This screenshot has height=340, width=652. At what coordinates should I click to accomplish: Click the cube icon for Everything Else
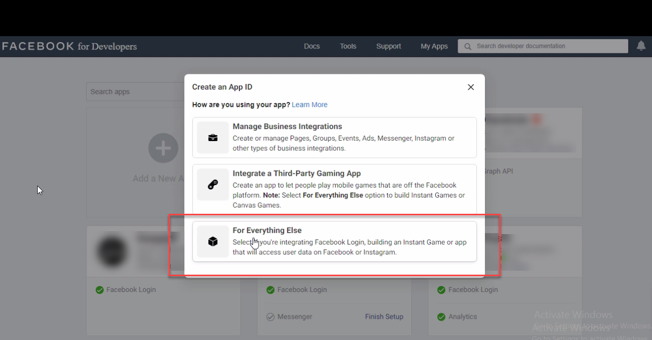(x=213, y=242)
